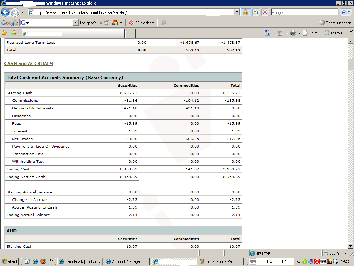Expand the Google toolbar search box dropdown
The height and width of the screenshot is (266, 354).
point(76,23)
